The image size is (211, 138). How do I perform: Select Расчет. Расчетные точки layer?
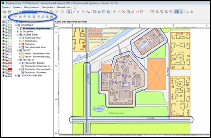click(x=37, y=53)
